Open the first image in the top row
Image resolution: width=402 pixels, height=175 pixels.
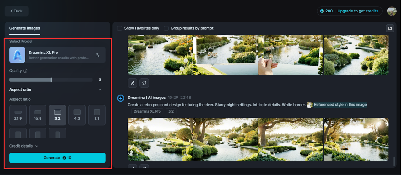[160, 55]
